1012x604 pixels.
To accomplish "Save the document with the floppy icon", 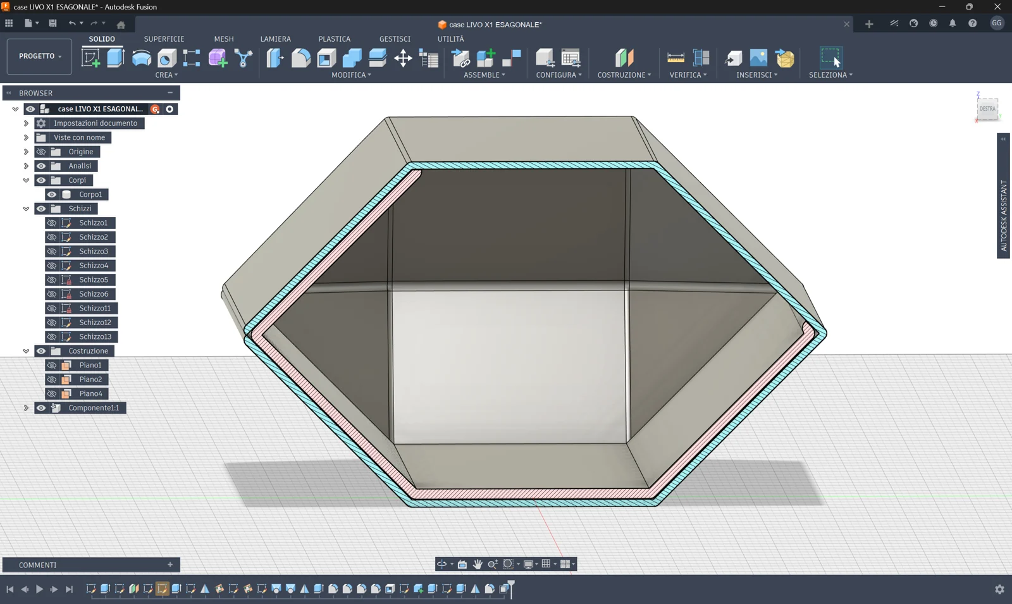I will tap(52, 23).
